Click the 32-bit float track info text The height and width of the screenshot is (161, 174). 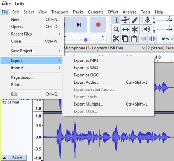(x=11, y=102)
